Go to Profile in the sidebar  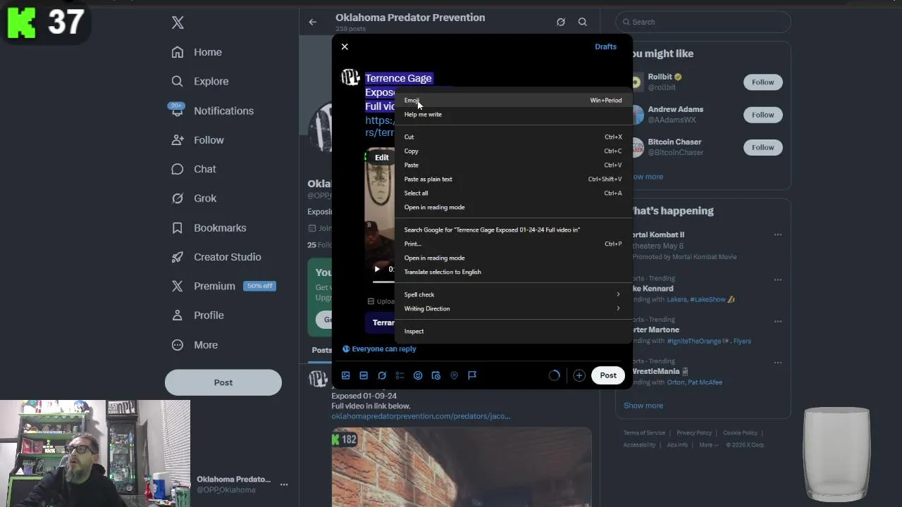click(198, 315)
